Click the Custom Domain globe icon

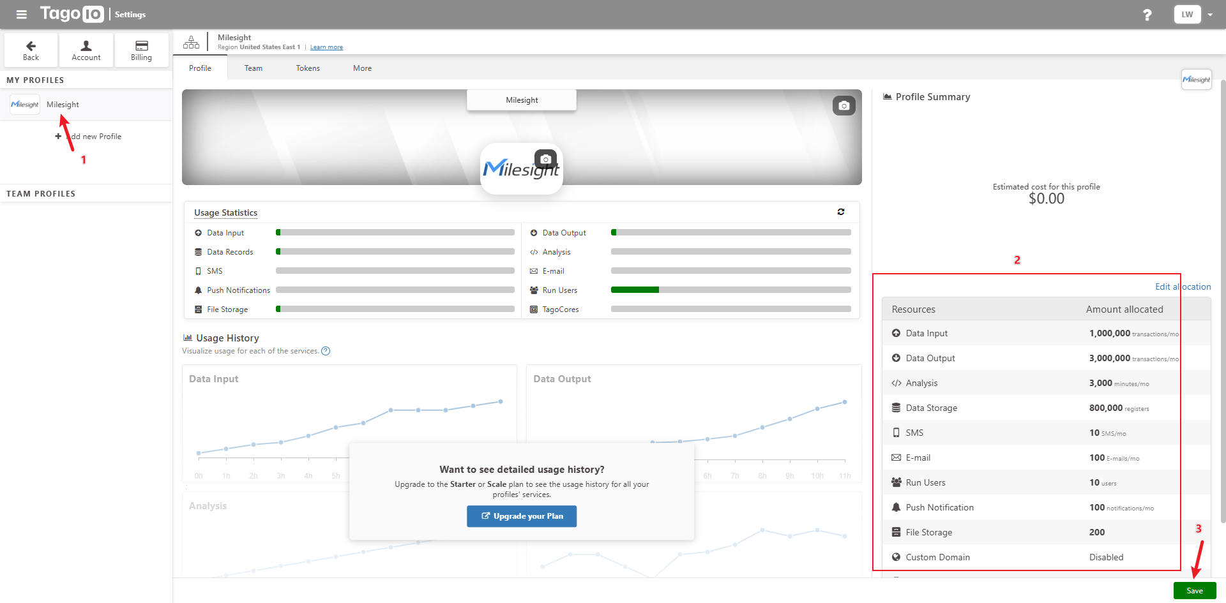coord(896,557)
